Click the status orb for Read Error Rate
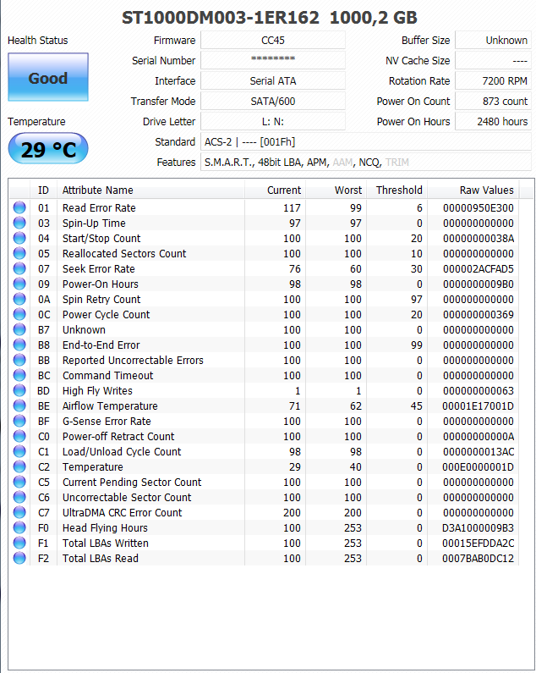 coord(19,207)
